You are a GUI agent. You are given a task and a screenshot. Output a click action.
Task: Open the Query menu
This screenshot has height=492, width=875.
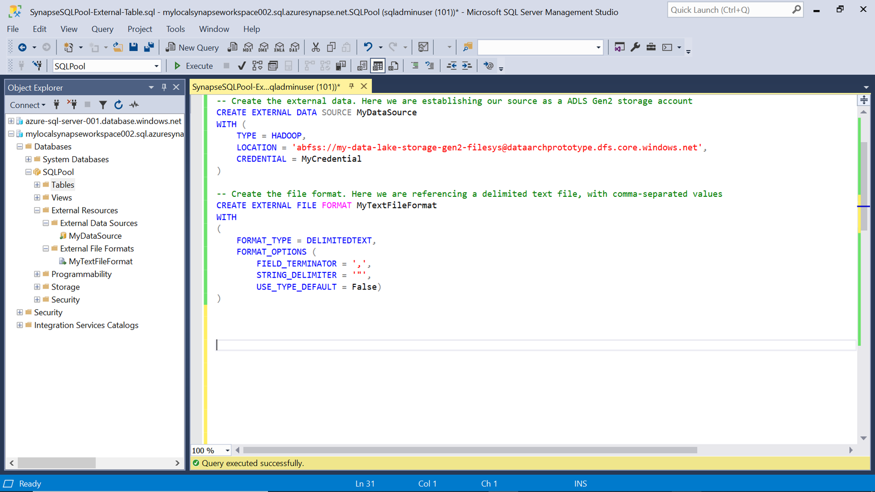[x=102, y=29]
